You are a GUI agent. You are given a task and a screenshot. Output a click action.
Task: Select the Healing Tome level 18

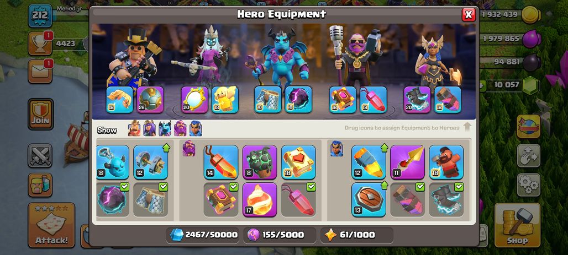click(298, 162)
